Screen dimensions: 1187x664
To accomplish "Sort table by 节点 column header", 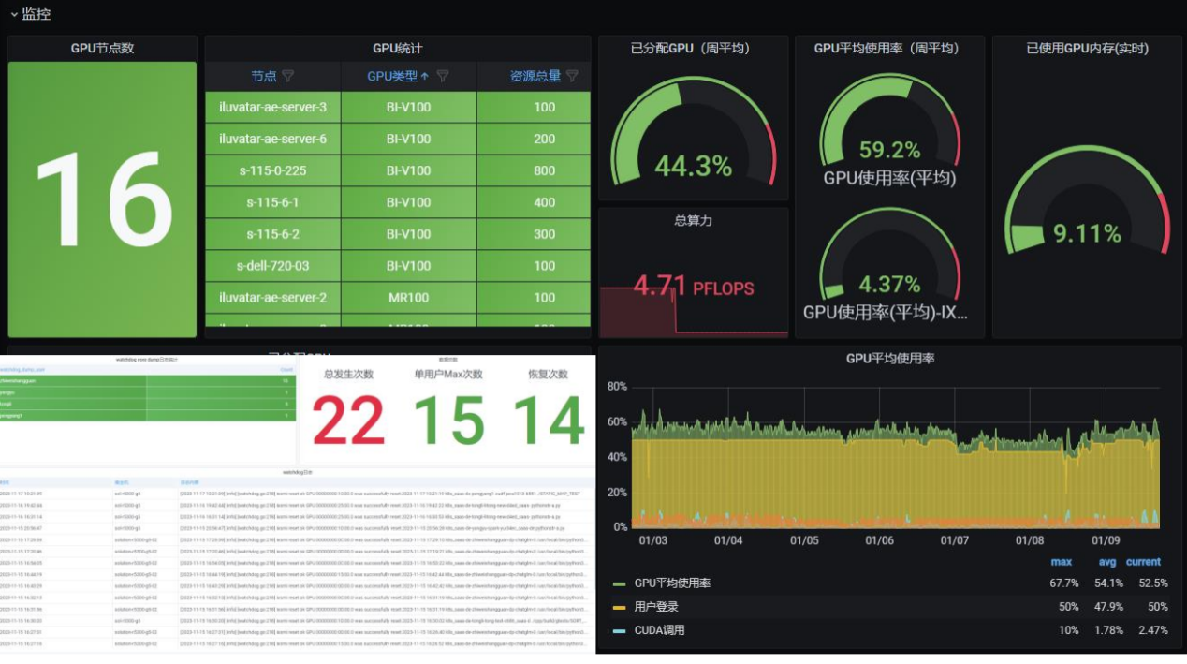I will [x=264, y=76].
